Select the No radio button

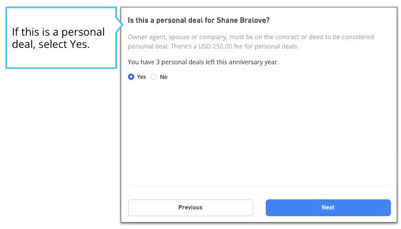coord(153,77)
